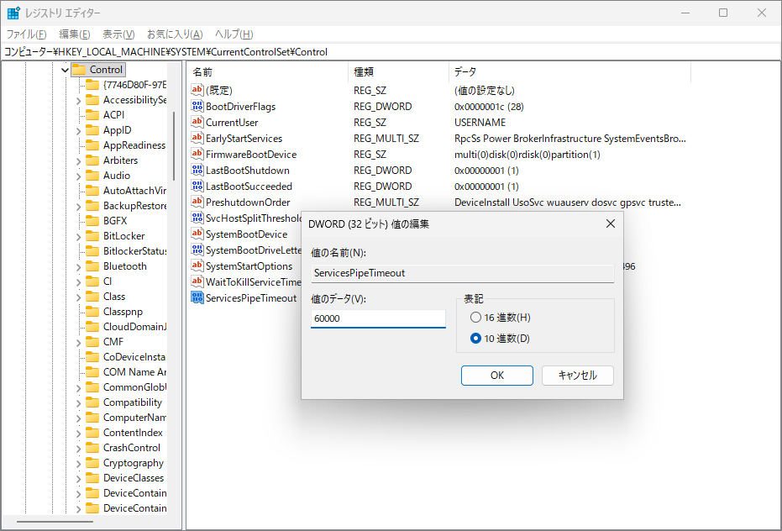Click the キャンセル button
This screenshot has width=782, height=531.
[578, 376]
